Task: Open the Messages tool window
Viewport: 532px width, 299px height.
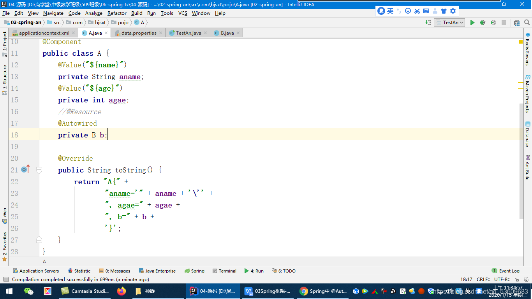Action: (x=115, y=271)
